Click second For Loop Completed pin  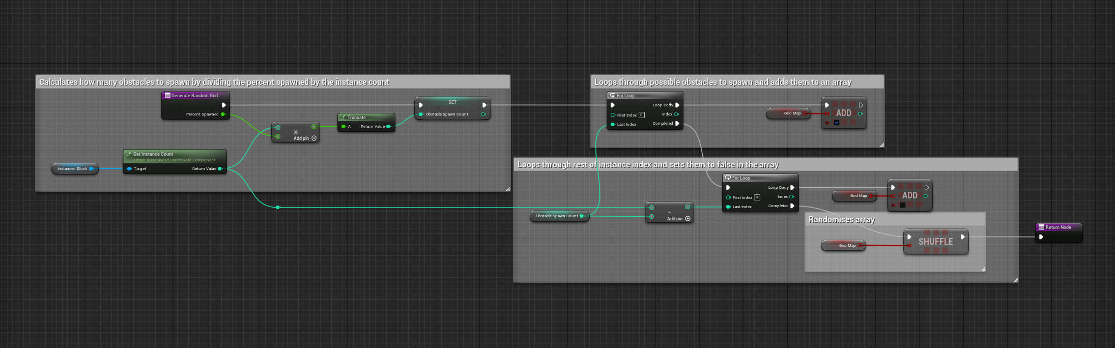pos(792,206)
